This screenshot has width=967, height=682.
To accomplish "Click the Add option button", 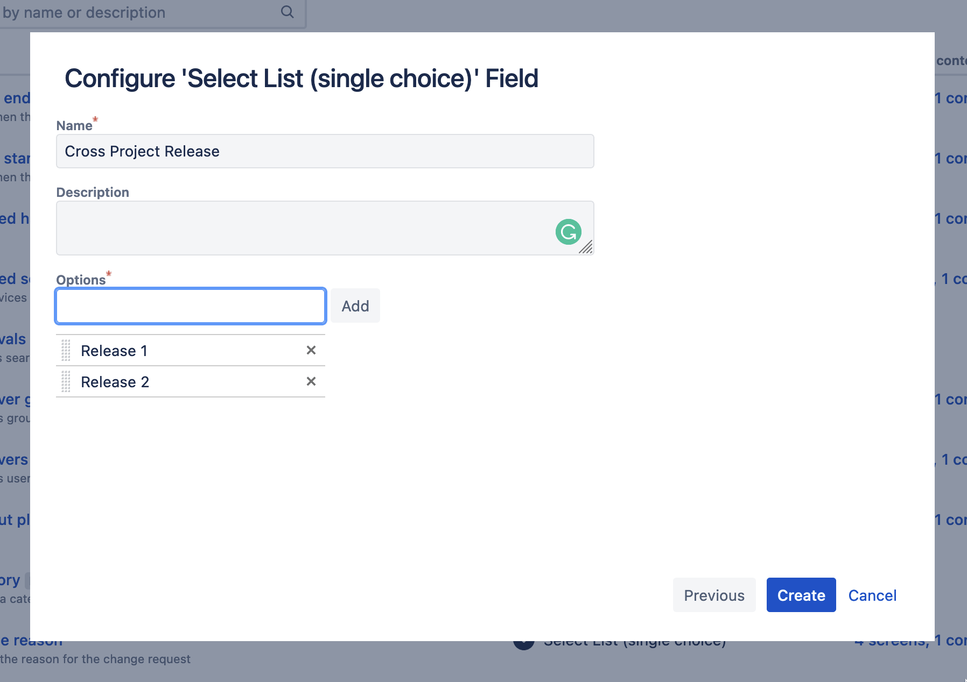I will pyautogui.click(x=355, y=306).
